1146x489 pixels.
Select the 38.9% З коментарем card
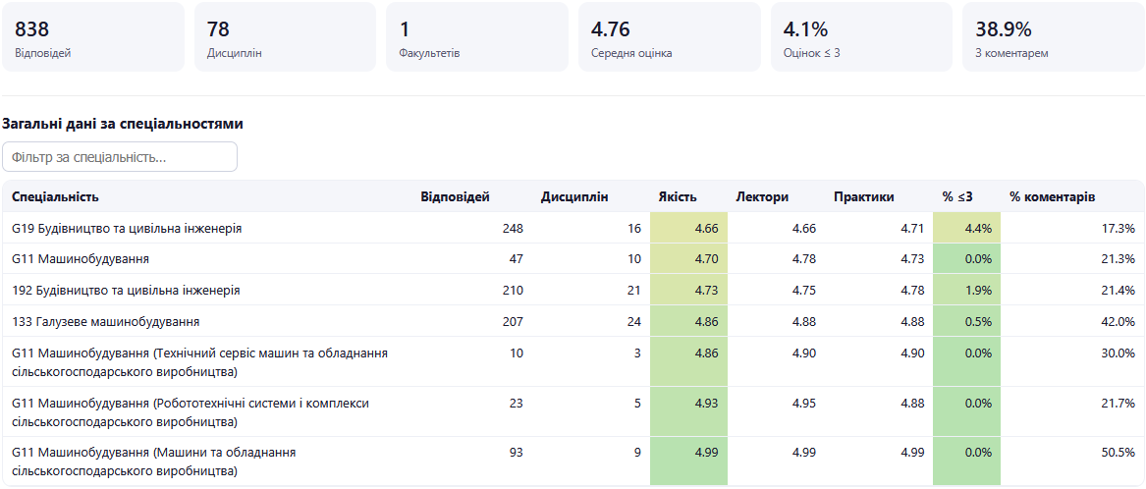click(1054, 36)
